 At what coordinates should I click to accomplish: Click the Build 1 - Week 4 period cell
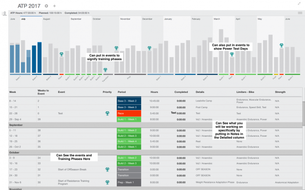click(x=129, y=141)
